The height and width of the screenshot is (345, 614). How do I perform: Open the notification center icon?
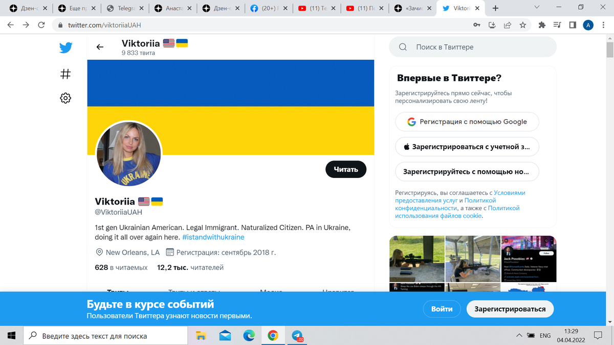click(598, 336)
